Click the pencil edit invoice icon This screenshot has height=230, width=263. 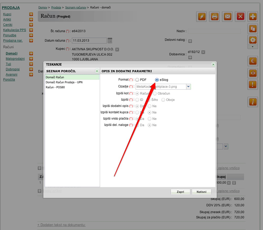click(x=202, y=17)
